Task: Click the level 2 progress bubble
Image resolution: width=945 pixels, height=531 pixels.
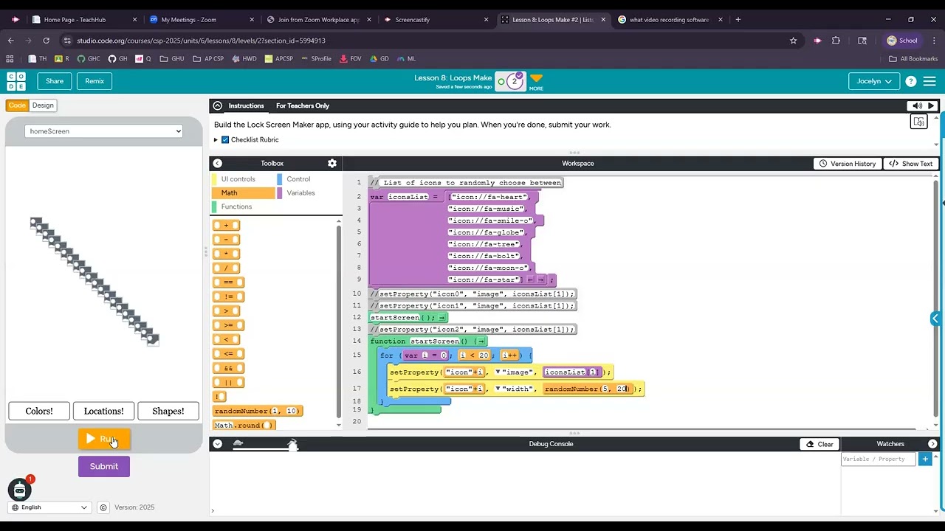Action: pyautogui.click(x=515, y=81)
